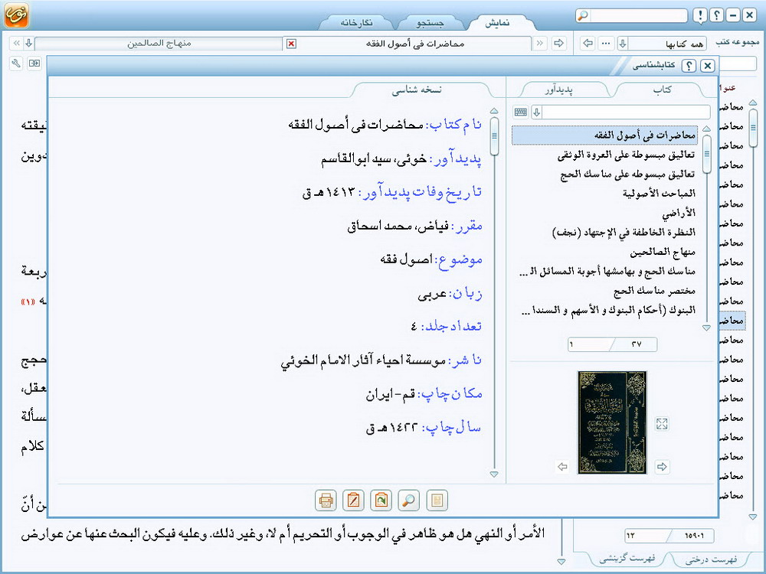
Task: Select the پدیدآور tab in dialog
Action: 559,90
